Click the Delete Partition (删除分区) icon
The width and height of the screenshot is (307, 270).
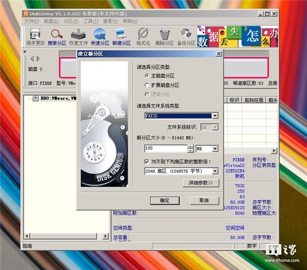click(165, 37)
